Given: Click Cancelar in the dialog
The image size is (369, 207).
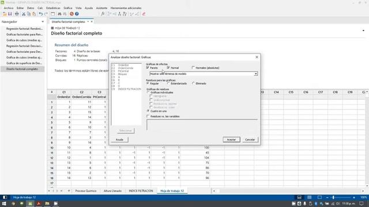Looking at the screenshot, I should pyautogui.click(x=250, y=140).
